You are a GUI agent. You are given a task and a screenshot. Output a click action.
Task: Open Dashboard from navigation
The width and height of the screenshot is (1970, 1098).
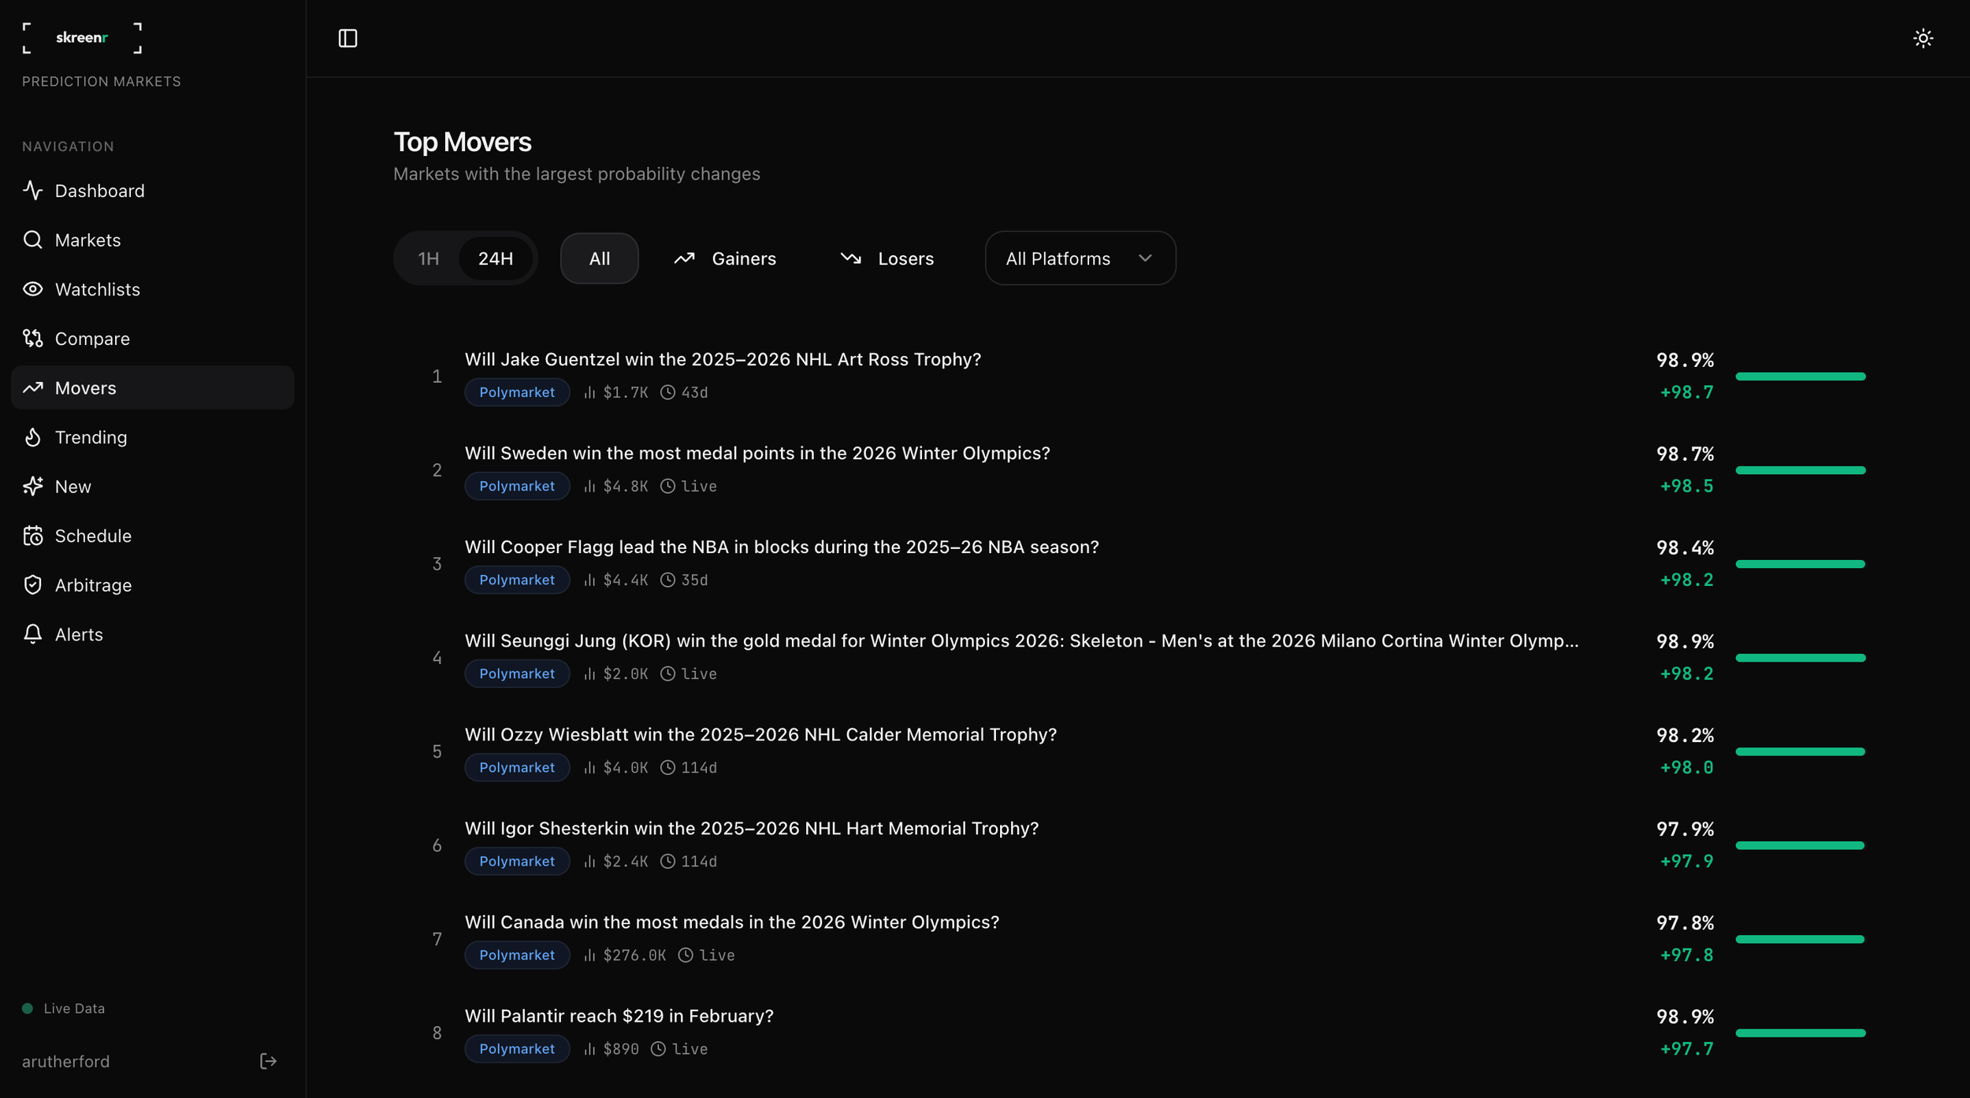pyautogui.click(x=153, y=191)
